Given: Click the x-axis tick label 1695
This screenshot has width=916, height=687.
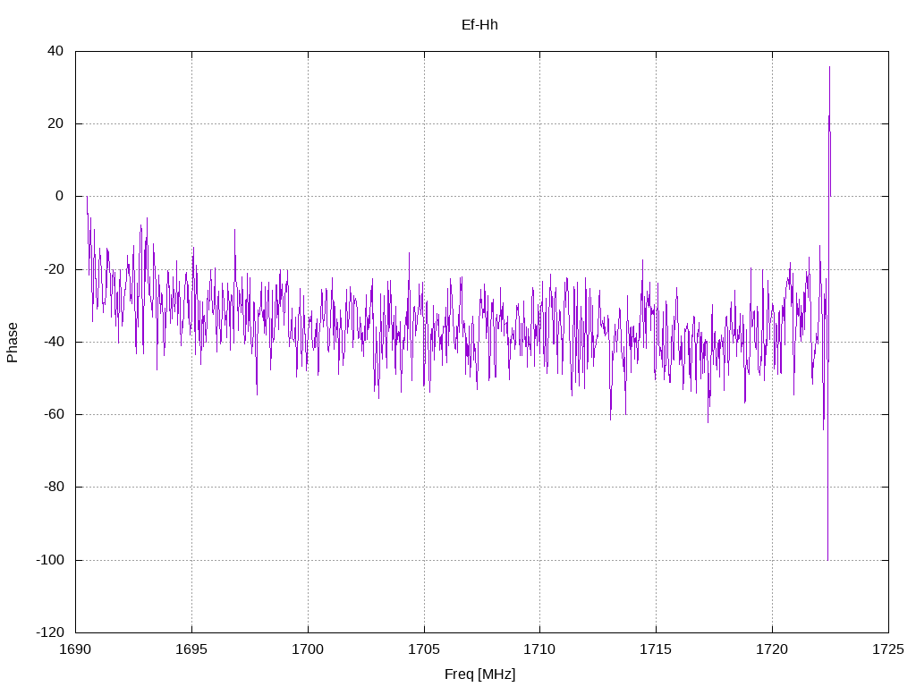Looking at the screenshot, I should click(x=191, y=649).
